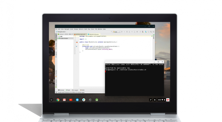The height and width of the screenshot is (122, 222).
Task: Open the Code menu
Action: [x=71, y=29]
